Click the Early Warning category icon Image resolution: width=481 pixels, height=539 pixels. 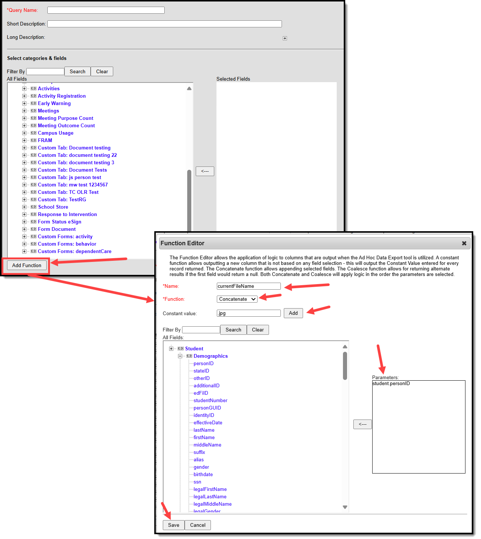(x=33, y=103)
